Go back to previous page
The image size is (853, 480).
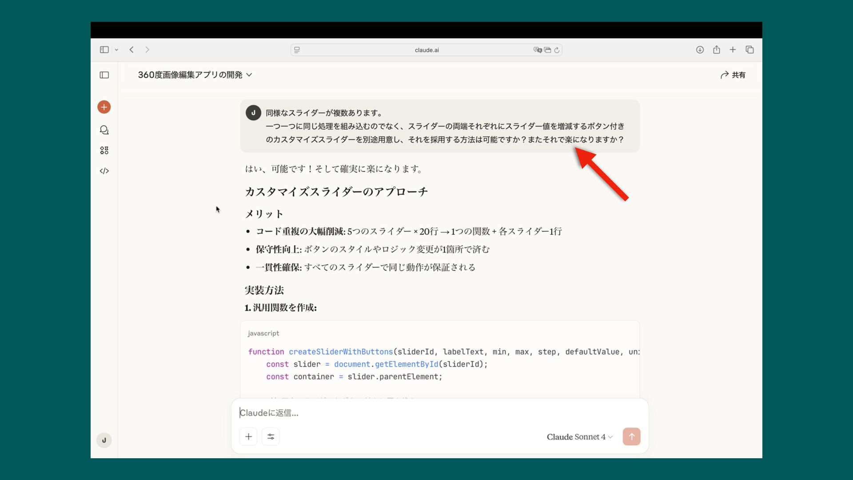click(x=132, y=50)
